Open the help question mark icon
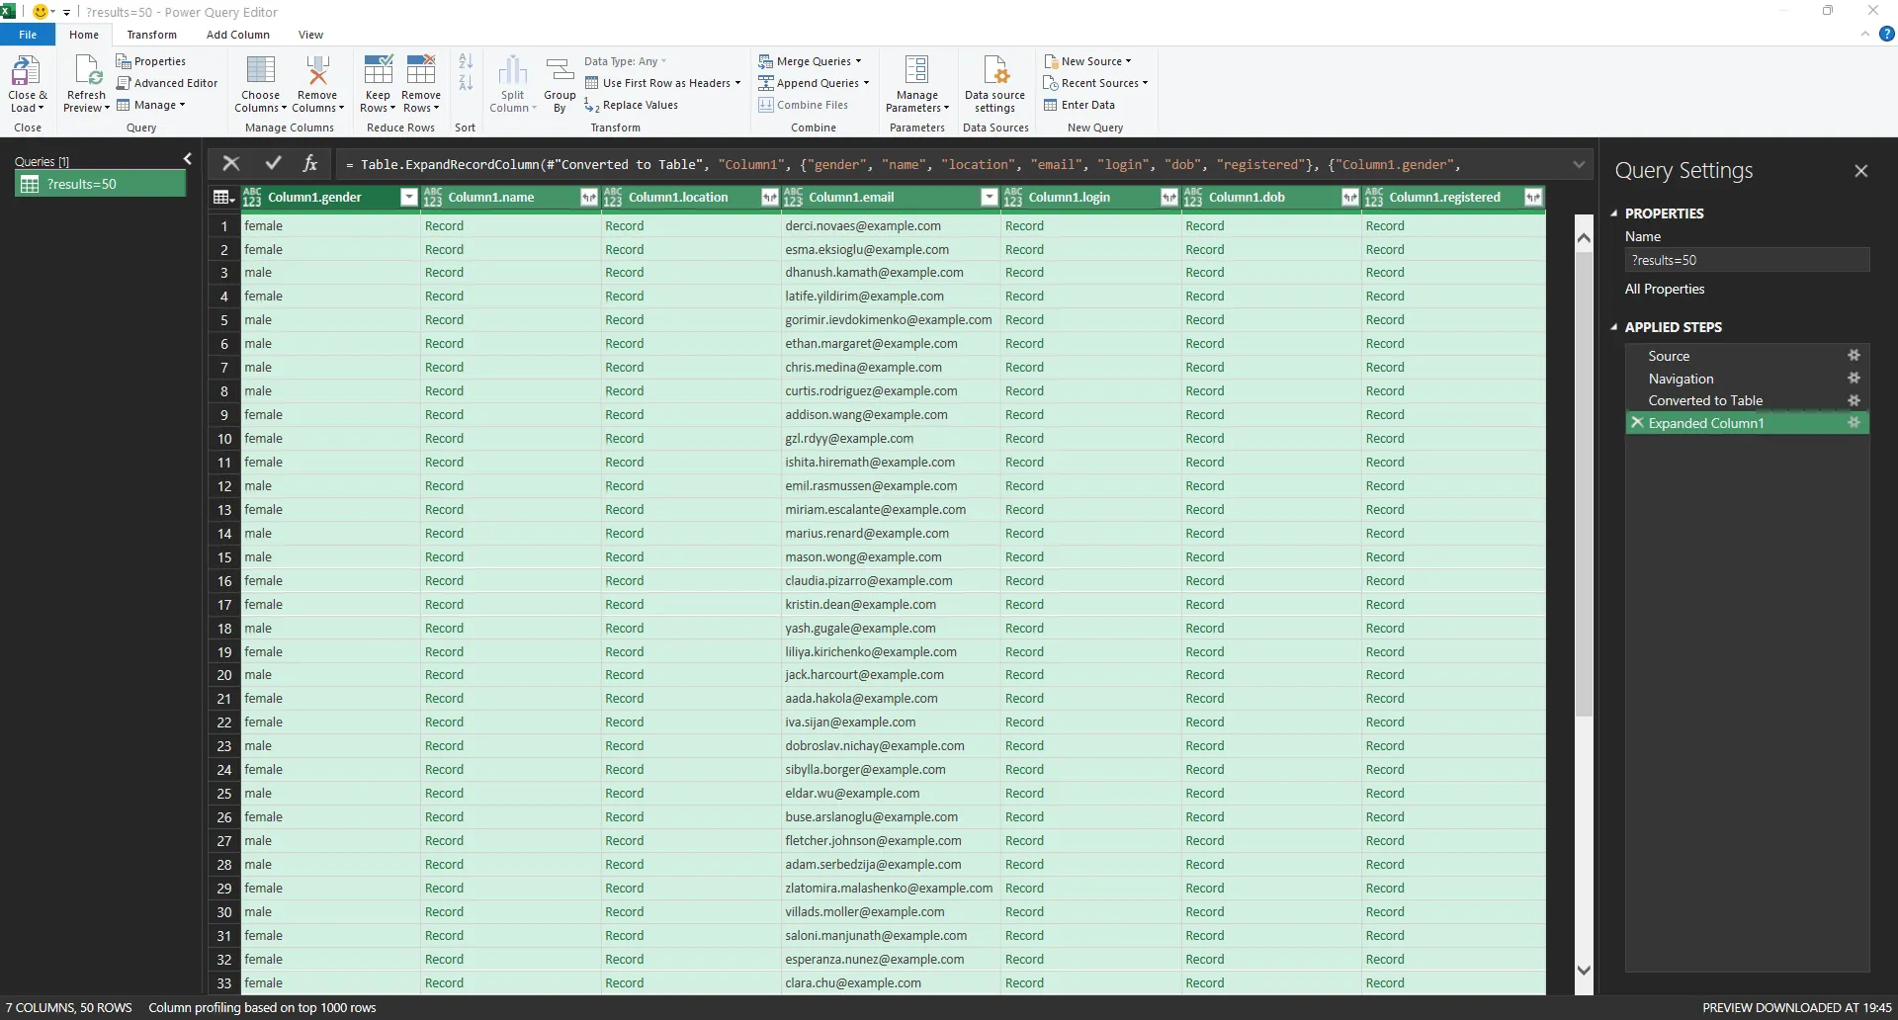This screenshot has width=1898, height=1020. coord(1886,34)
